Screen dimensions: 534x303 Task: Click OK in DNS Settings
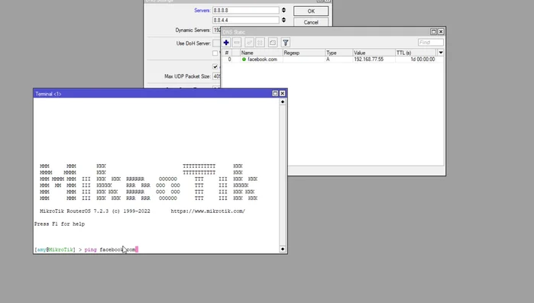[311, 11]
